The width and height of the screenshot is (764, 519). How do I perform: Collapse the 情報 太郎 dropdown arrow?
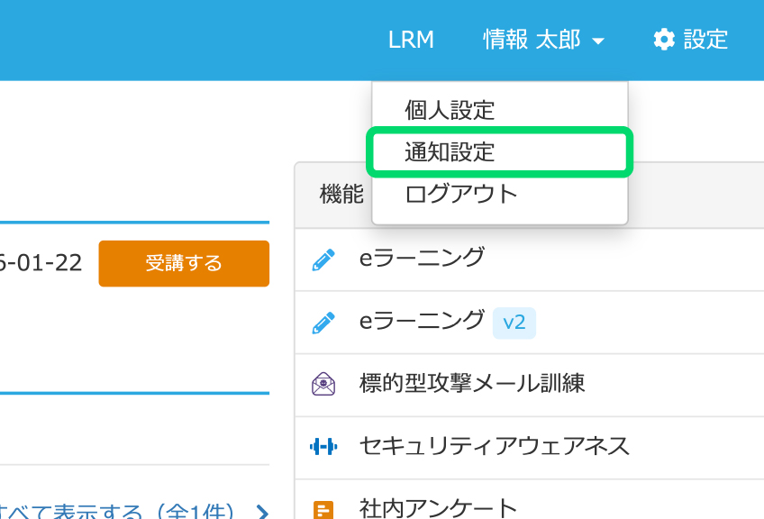tap(599, 41)
